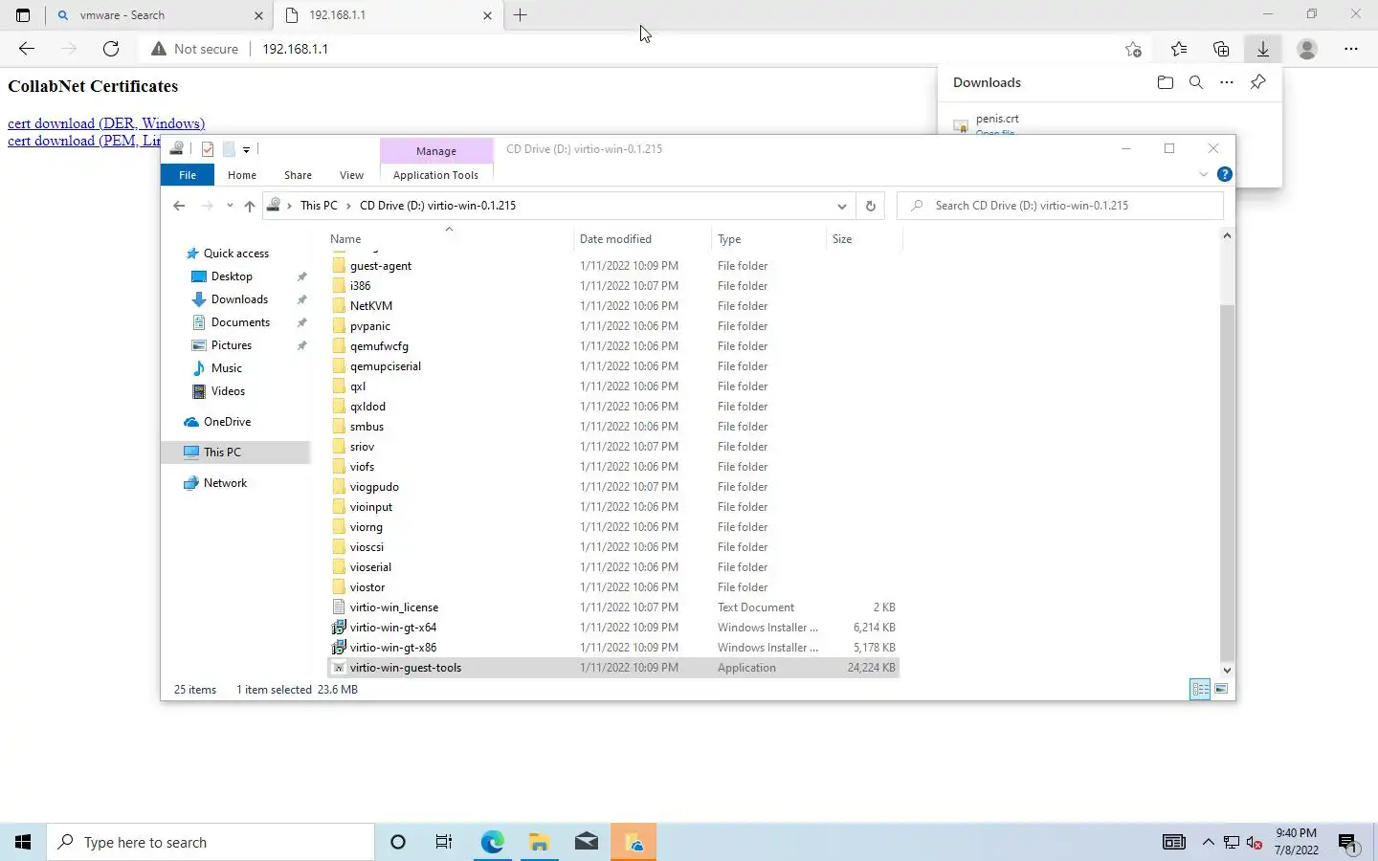Open the Mail app in taskbar

pos(586,842)
